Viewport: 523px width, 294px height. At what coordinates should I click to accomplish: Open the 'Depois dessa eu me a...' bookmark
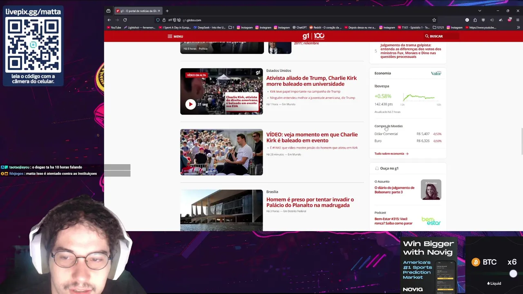coord(360,28)
